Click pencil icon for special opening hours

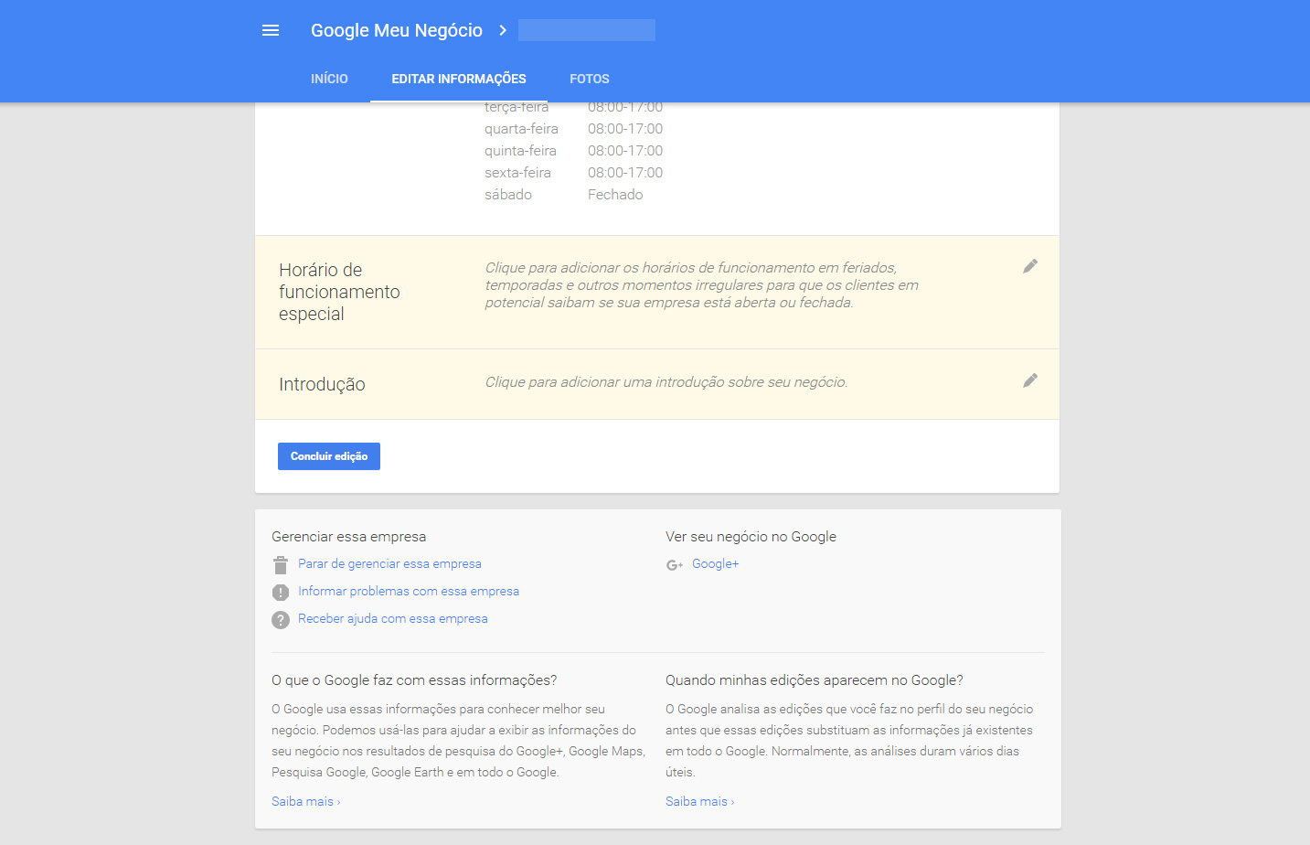[1030, 266]
